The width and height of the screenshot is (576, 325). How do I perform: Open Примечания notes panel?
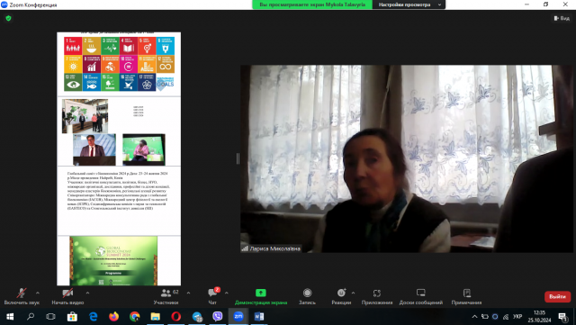(466, 297)
